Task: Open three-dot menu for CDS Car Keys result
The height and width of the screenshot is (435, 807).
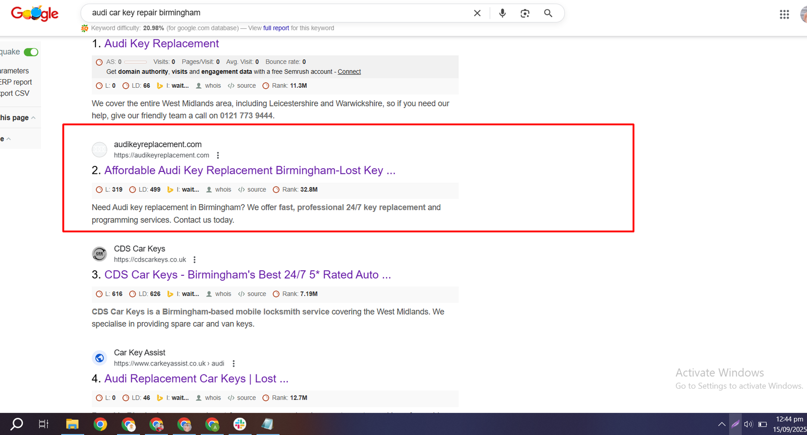Action: point(195,260)
